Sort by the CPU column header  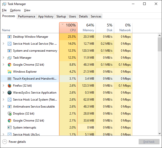[x=68, y=28]
